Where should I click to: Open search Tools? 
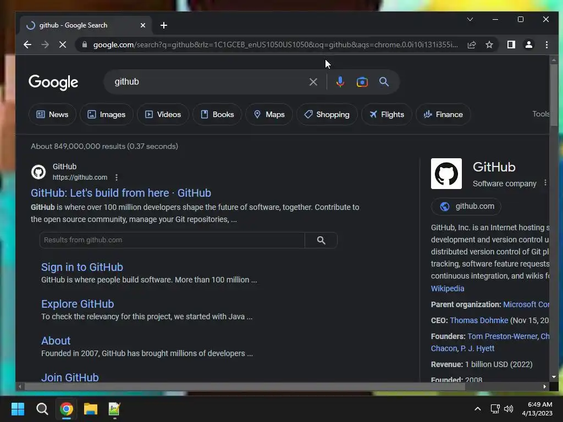pos(540,114)
